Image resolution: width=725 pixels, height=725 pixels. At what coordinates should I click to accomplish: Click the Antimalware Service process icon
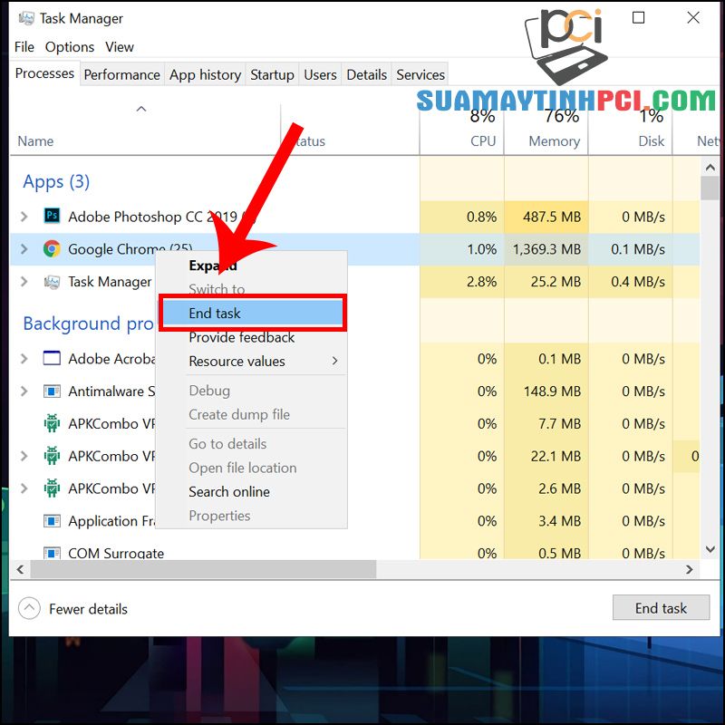[x=51, y=391]
